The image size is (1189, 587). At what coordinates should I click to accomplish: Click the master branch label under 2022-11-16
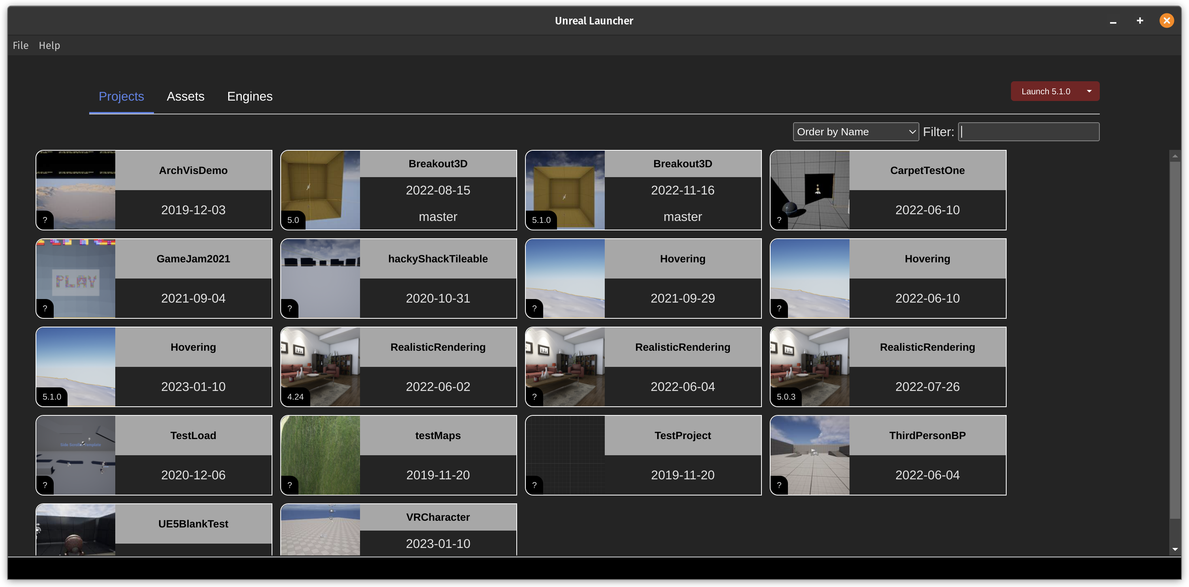683,217
